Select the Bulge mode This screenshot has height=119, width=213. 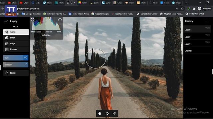point(16,43)
